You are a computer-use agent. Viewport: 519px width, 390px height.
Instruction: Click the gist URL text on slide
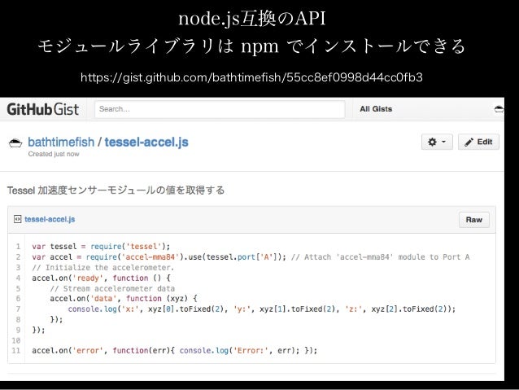pyautogui.click(x=251, y=77)
